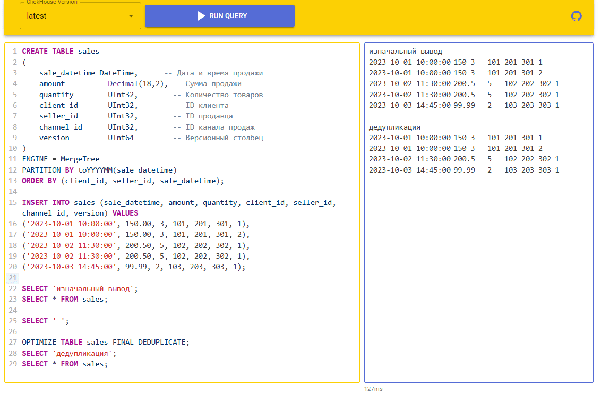Place cursor on the CREATE TABLE sales line
The image size is (601, 393).
coord(61,52)
